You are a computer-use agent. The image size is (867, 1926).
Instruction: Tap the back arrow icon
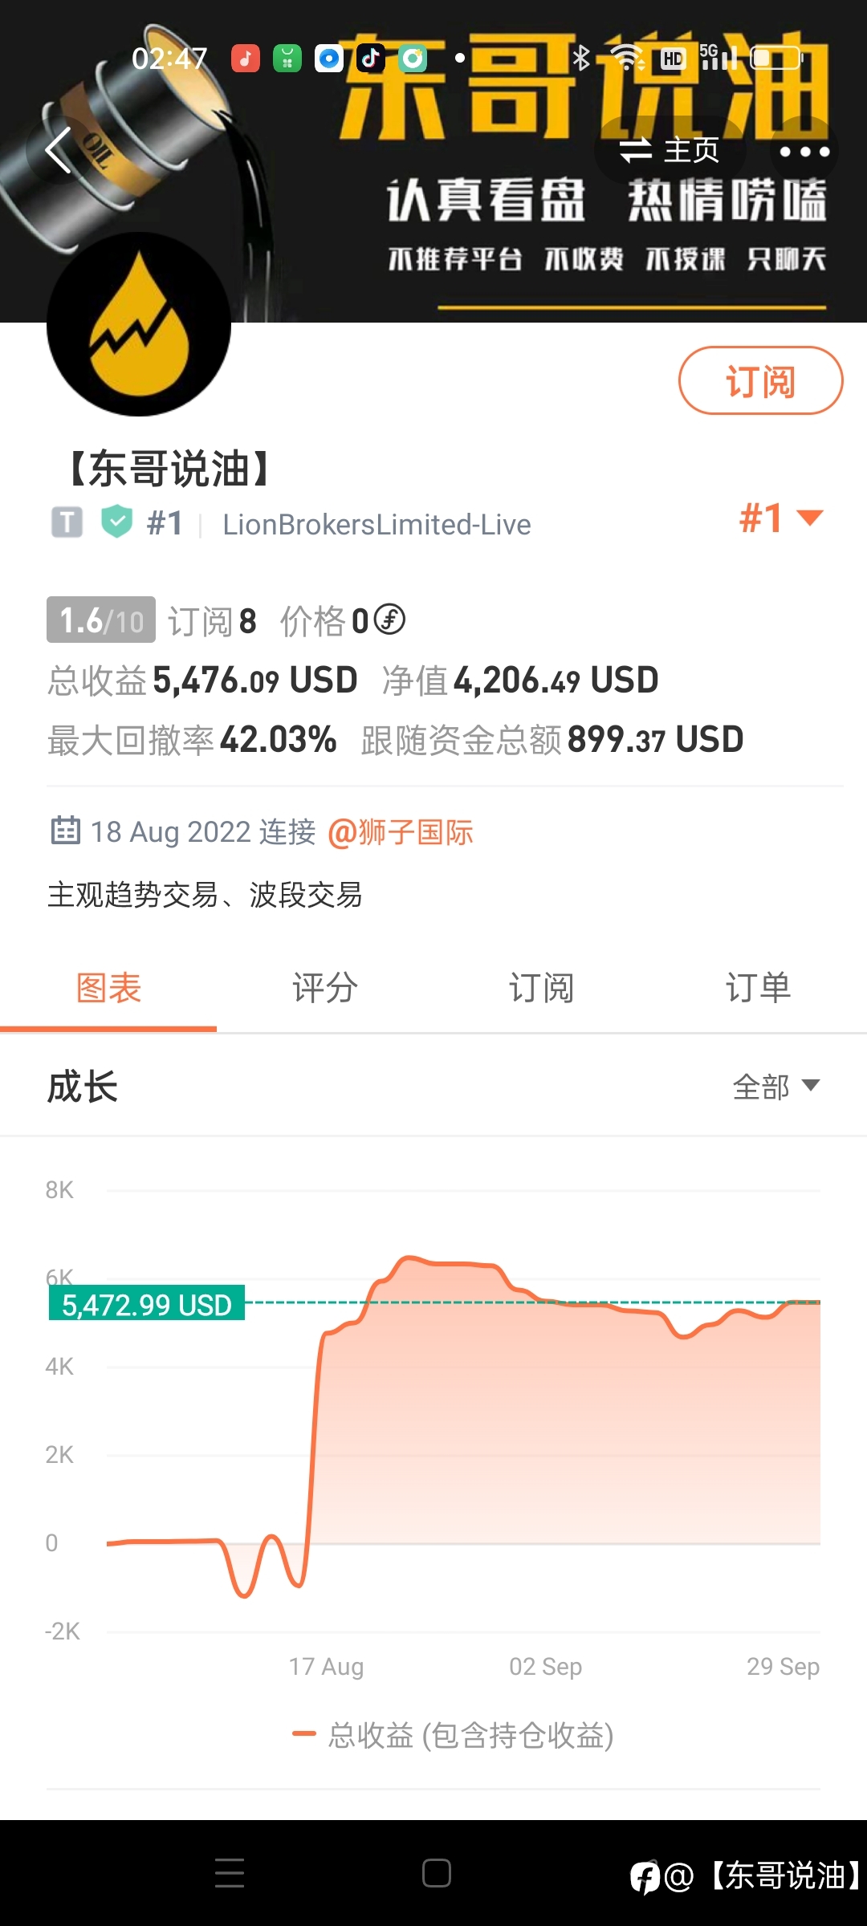pos(59,149)
